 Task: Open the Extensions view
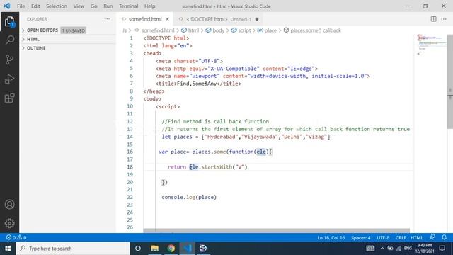point(9,98)
